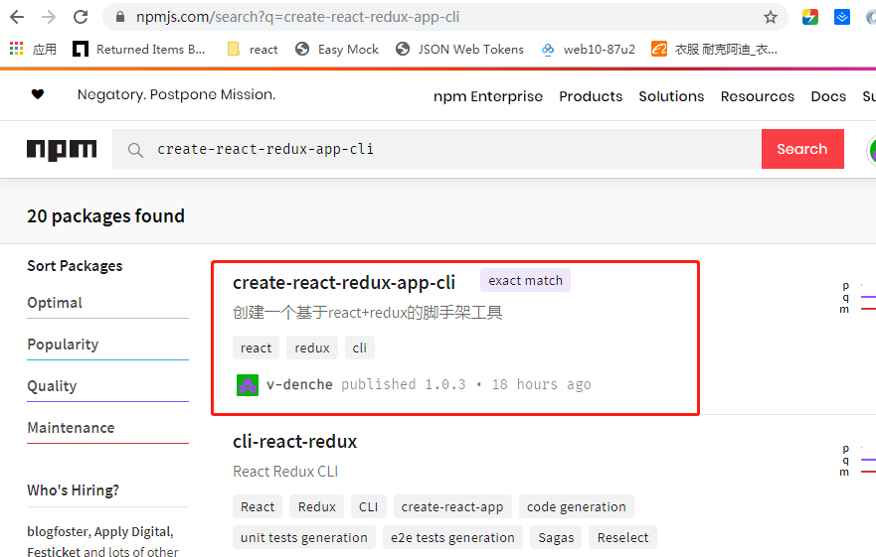The height and width of the screenshot is (557, 876).
Task: Click the browser forward arrow
Action: point(49,17)
